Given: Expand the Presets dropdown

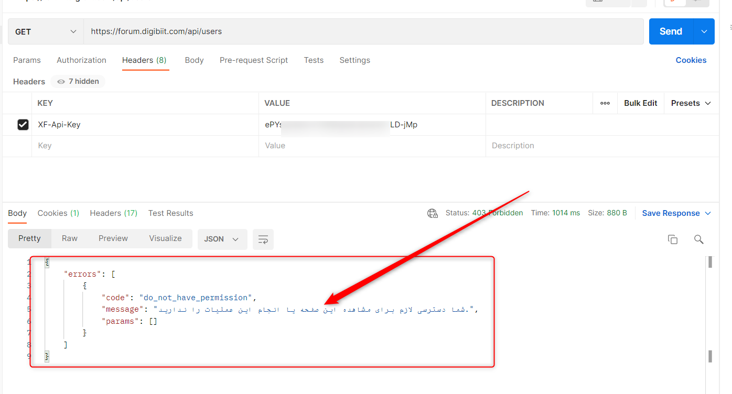Looking at the screenshot, I should 691,103.
